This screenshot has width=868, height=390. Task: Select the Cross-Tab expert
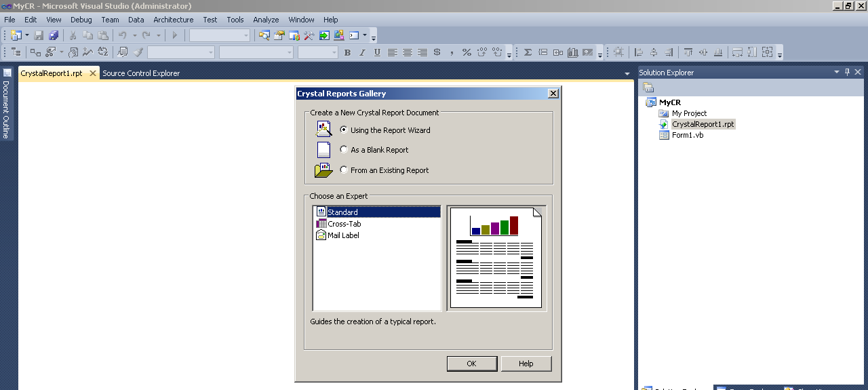[x=344, y=224]
